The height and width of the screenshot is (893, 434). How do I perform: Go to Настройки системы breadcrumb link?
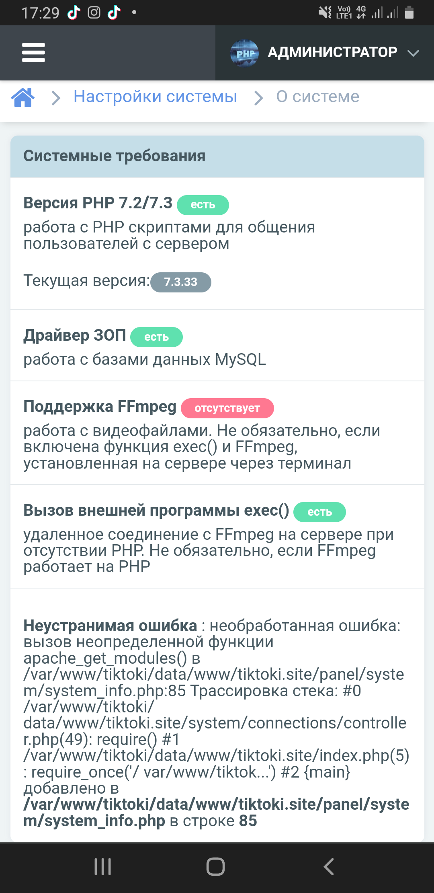(x=155, y=97)
